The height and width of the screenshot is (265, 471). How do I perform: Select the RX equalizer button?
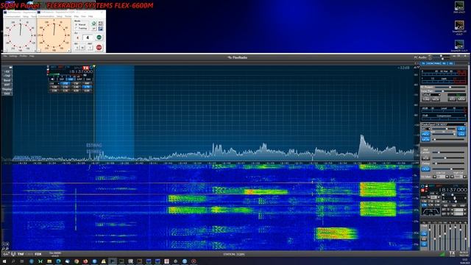pyautogui.click(x=424, y=239)
